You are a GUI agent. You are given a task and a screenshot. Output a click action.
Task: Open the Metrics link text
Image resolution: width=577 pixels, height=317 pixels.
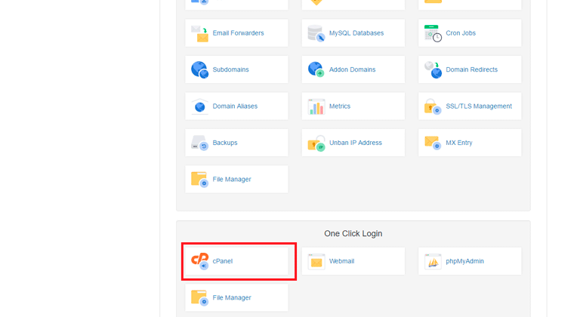340,106
